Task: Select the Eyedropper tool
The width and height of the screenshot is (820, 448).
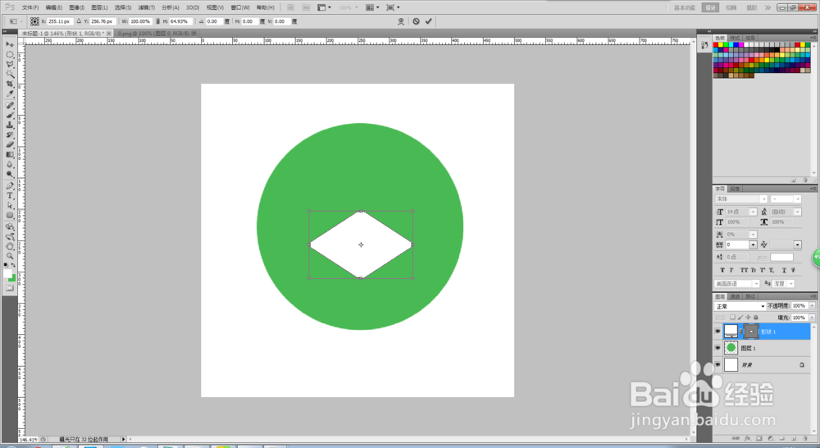Action: click(x=9, y=94)
